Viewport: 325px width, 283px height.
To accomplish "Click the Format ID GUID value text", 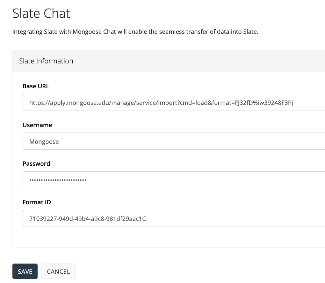I will tap(87, 219).
